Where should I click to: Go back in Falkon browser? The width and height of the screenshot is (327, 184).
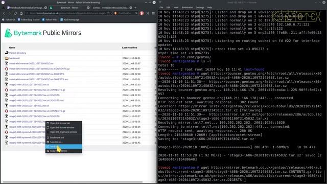[x=4, y=13]
